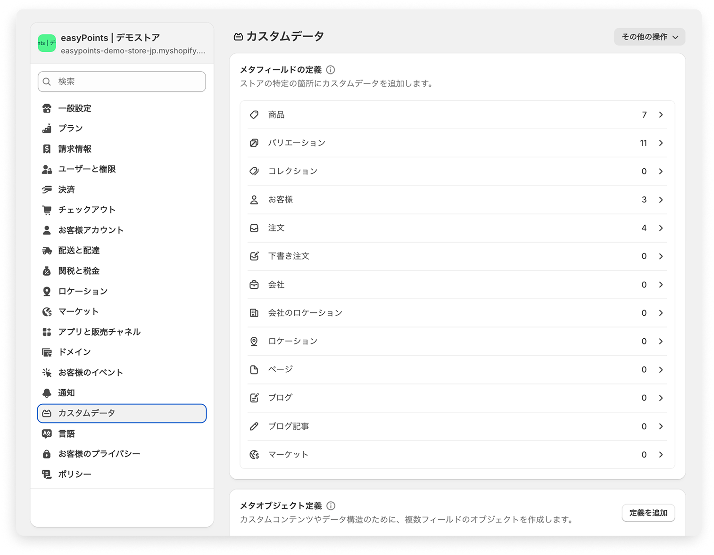Click the 商品 tag icon

tap(254, 114)
